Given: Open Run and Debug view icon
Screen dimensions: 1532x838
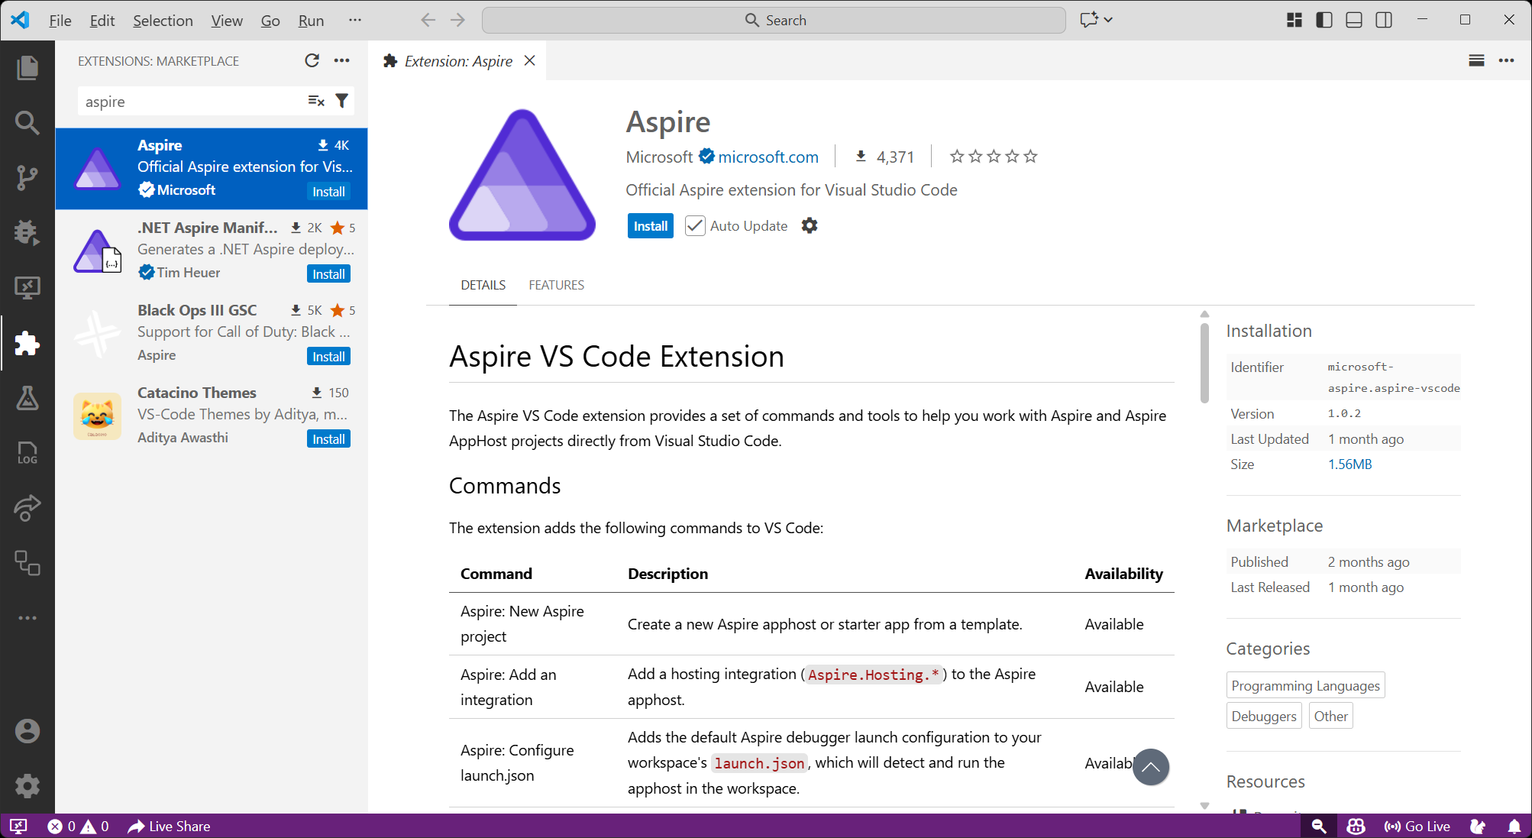Looking at the screenshot, I should [x=27, y=232].
